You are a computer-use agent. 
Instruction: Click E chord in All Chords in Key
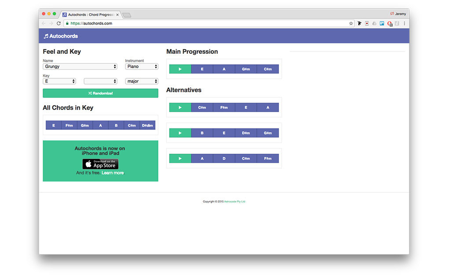[x=54, y=125]
